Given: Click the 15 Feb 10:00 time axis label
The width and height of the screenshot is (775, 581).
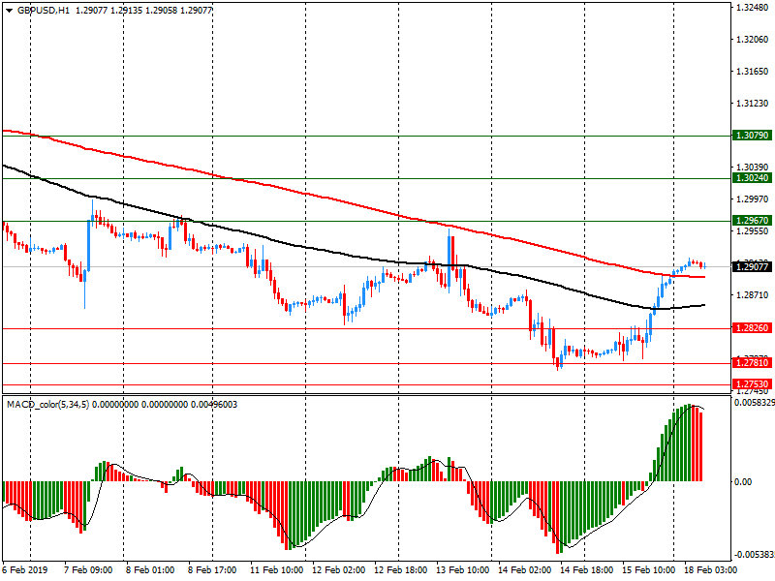Looking at the screenshot, I should click(x=651, y=570).
